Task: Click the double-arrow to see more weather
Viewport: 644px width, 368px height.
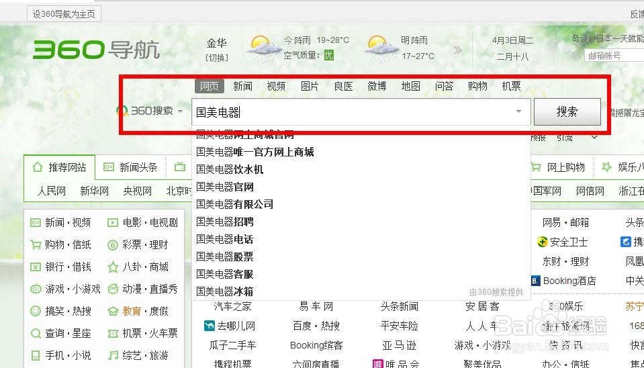Action: [458, 50]
